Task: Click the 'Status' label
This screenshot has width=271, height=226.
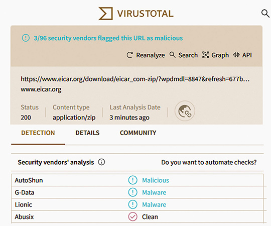Action: (x=30, y=107)
